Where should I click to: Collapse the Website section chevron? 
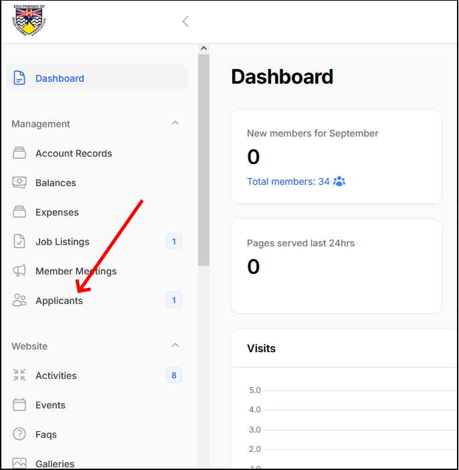175,345
